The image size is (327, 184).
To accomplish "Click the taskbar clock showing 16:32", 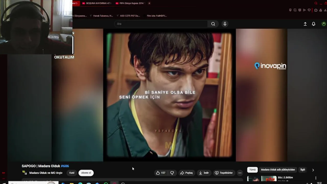I will [319, 183].
